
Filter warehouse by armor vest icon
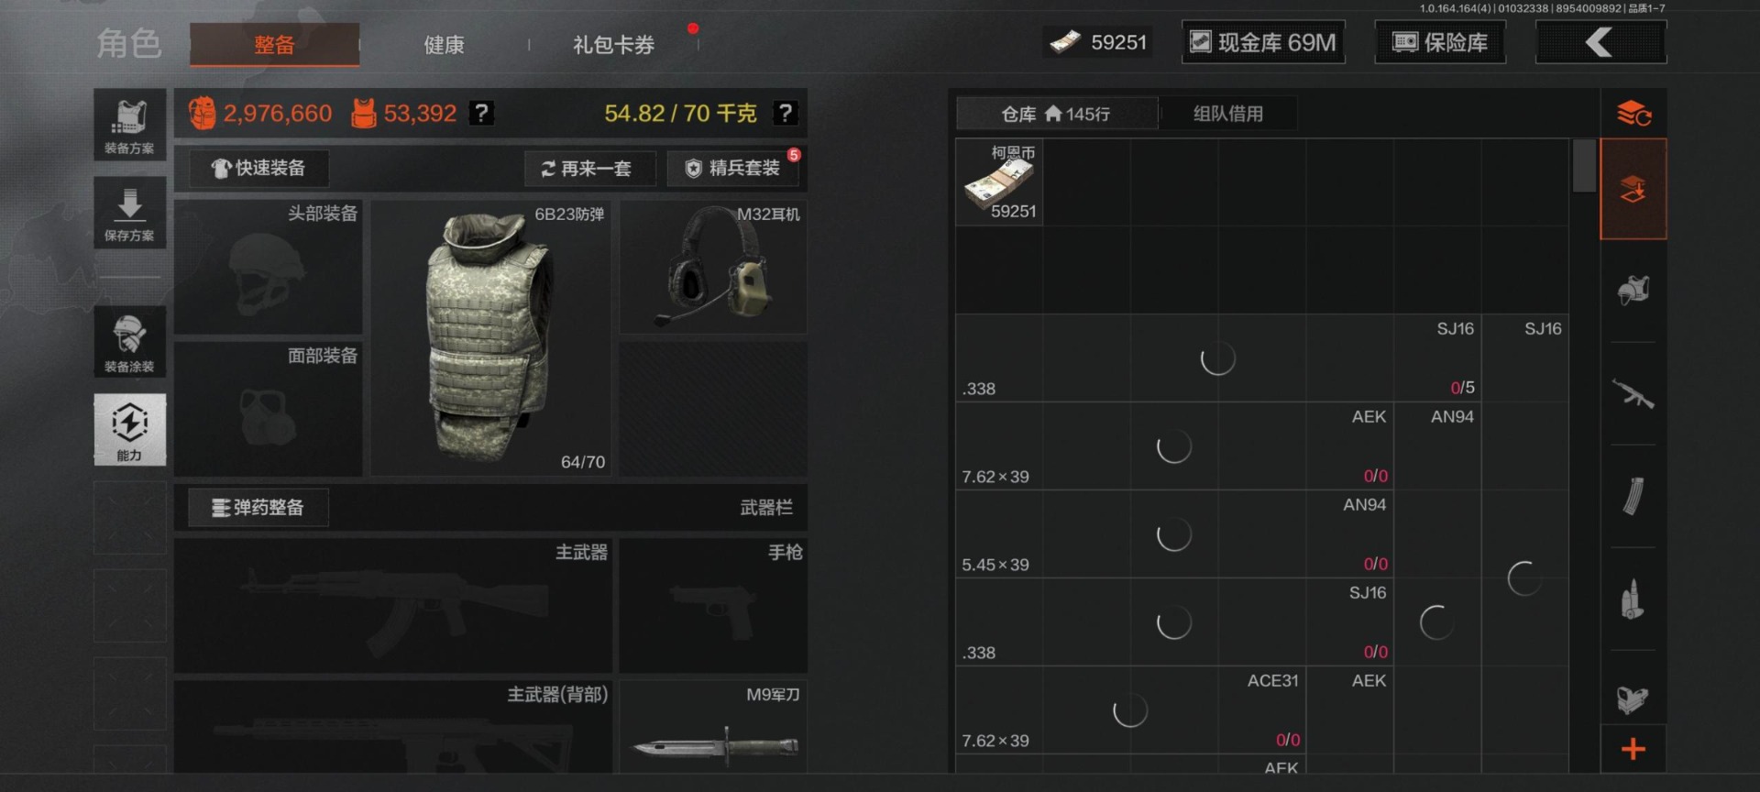(1633, 291)
